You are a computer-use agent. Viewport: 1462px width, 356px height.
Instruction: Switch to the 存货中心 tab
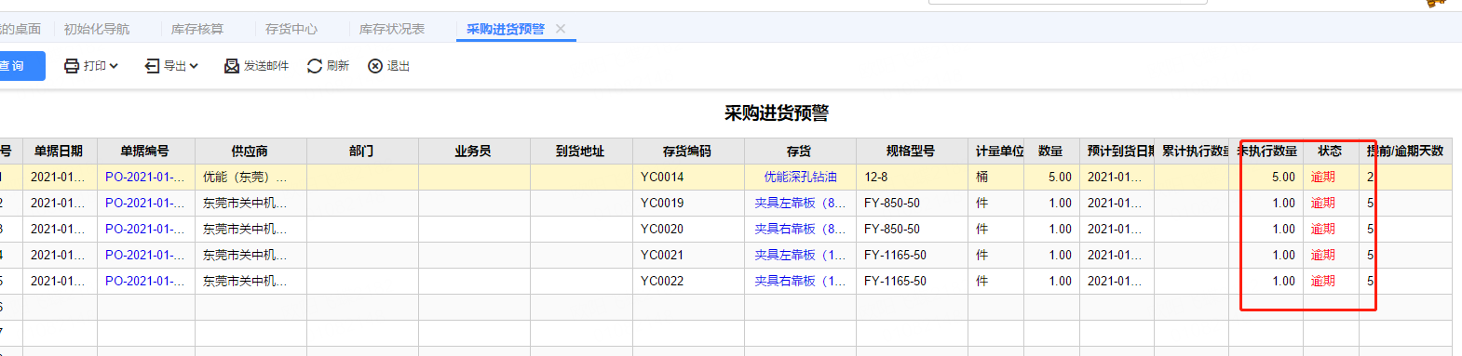coord(291,29)
